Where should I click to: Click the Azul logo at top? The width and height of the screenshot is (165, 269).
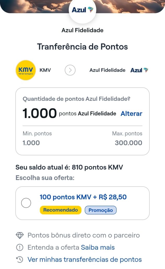82,10
